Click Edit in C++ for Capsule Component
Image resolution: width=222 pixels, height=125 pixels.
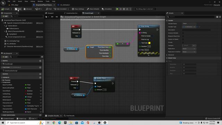[x=40, y=23]
